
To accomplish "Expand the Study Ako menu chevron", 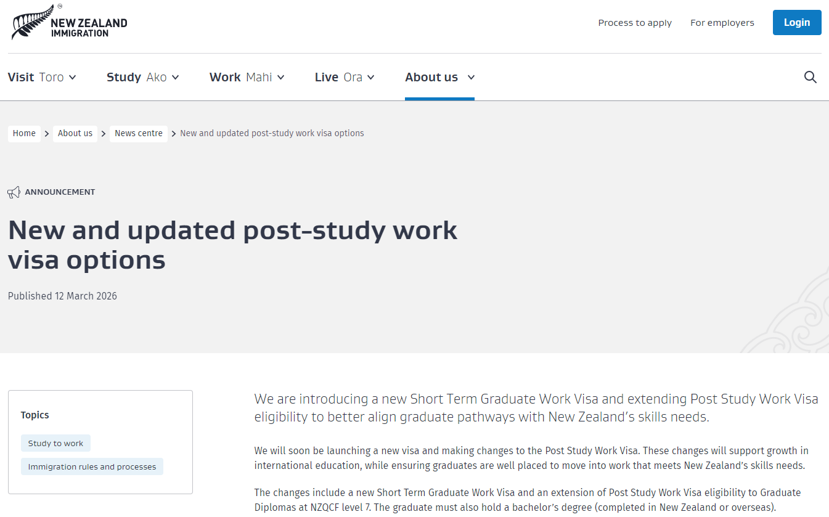I will click(176, 78).
